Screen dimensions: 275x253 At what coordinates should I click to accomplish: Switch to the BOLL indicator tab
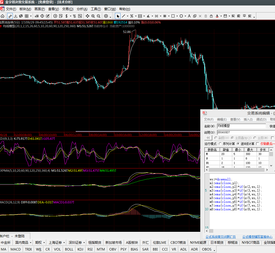(69, 249)
